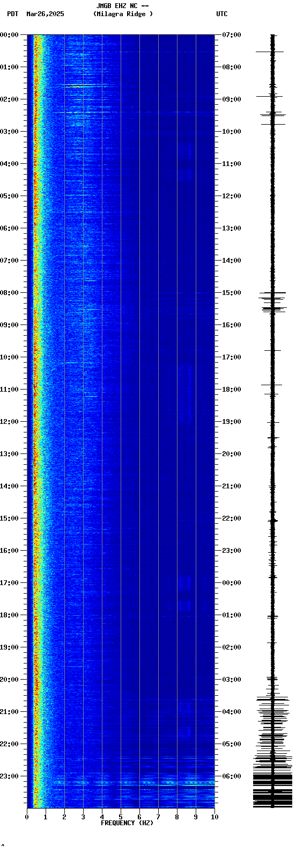Screen dimensions: 296x851
Task: Click the 23:00 PDT time label on left
Action: point(9,776)
